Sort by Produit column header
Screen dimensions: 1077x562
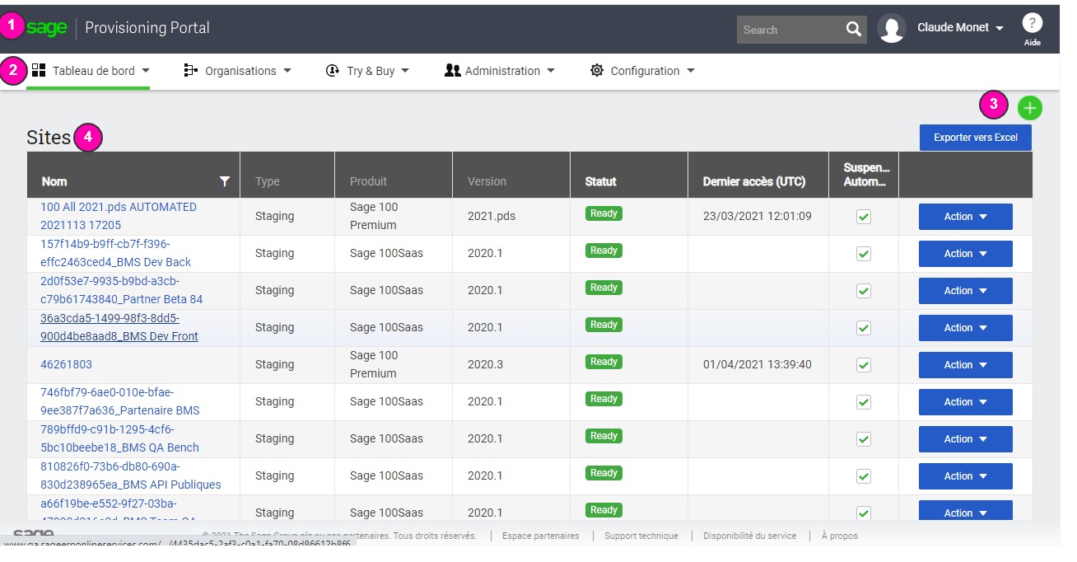point(368,181)
